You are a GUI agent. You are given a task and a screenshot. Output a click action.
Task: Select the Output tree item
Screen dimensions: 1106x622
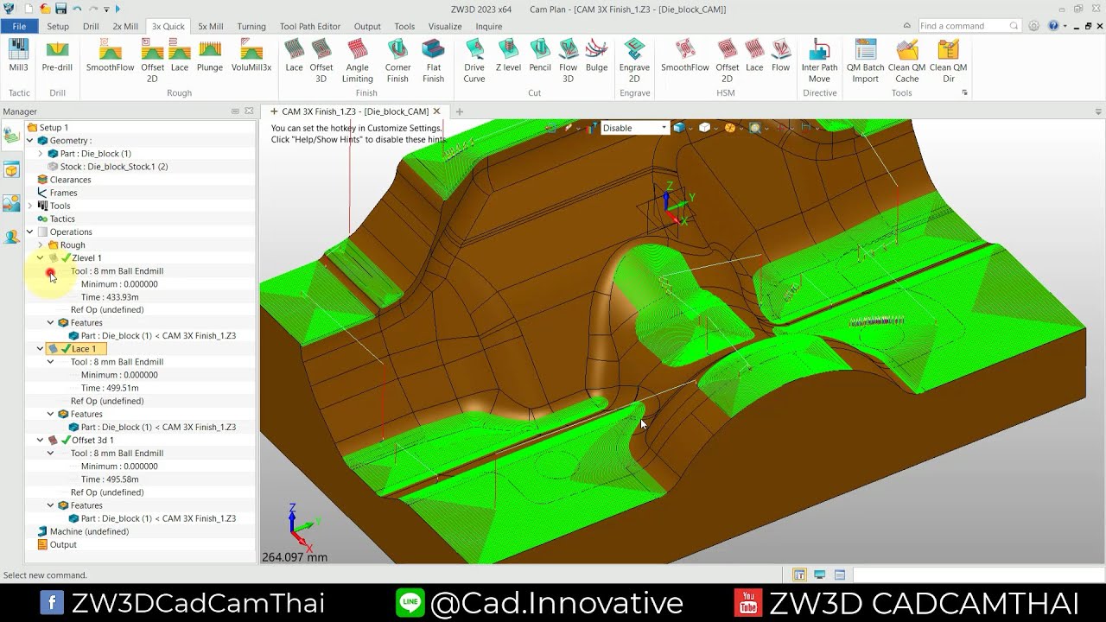tap(63, 544)
